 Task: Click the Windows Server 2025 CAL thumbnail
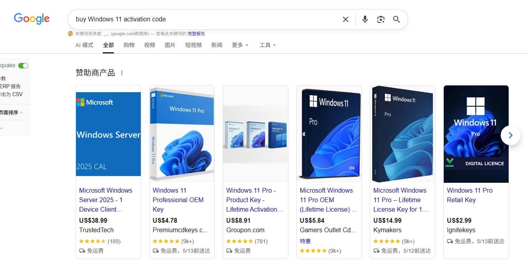tap(108, 134)
